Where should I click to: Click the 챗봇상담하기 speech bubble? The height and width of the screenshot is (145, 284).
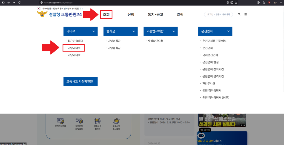point(205,130)
